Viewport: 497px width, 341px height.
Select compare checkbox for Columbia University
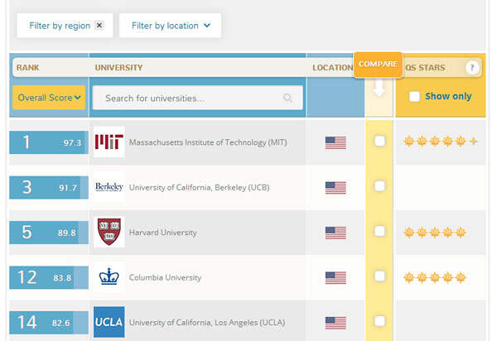point(379,276)
